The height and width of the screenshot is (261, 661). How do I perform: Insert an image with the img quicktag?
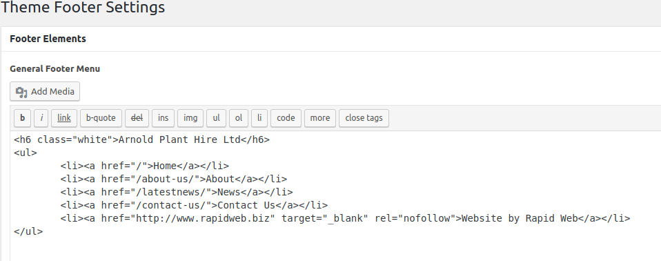pyautogui.click(x=190, y=118)
